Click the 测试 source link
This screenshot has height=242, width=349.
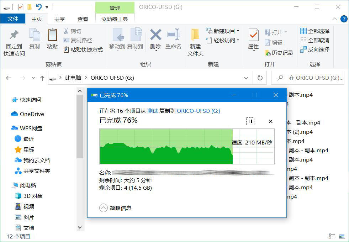[153, 111]
